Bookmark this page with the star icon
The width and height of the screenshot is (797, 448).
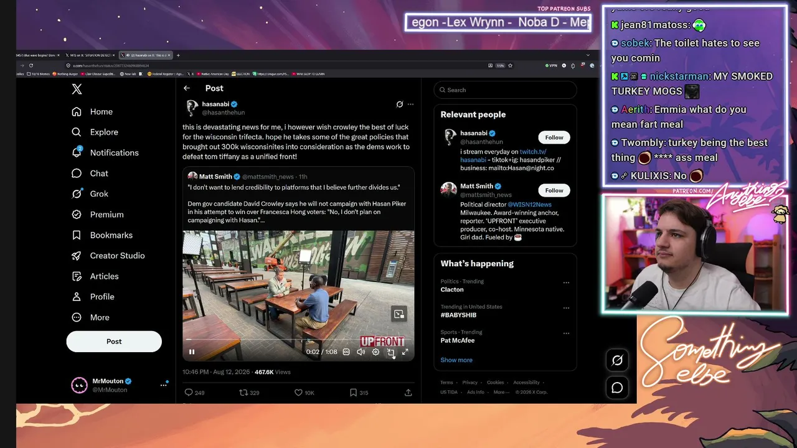pyautogui.click(x=511, y=65)
